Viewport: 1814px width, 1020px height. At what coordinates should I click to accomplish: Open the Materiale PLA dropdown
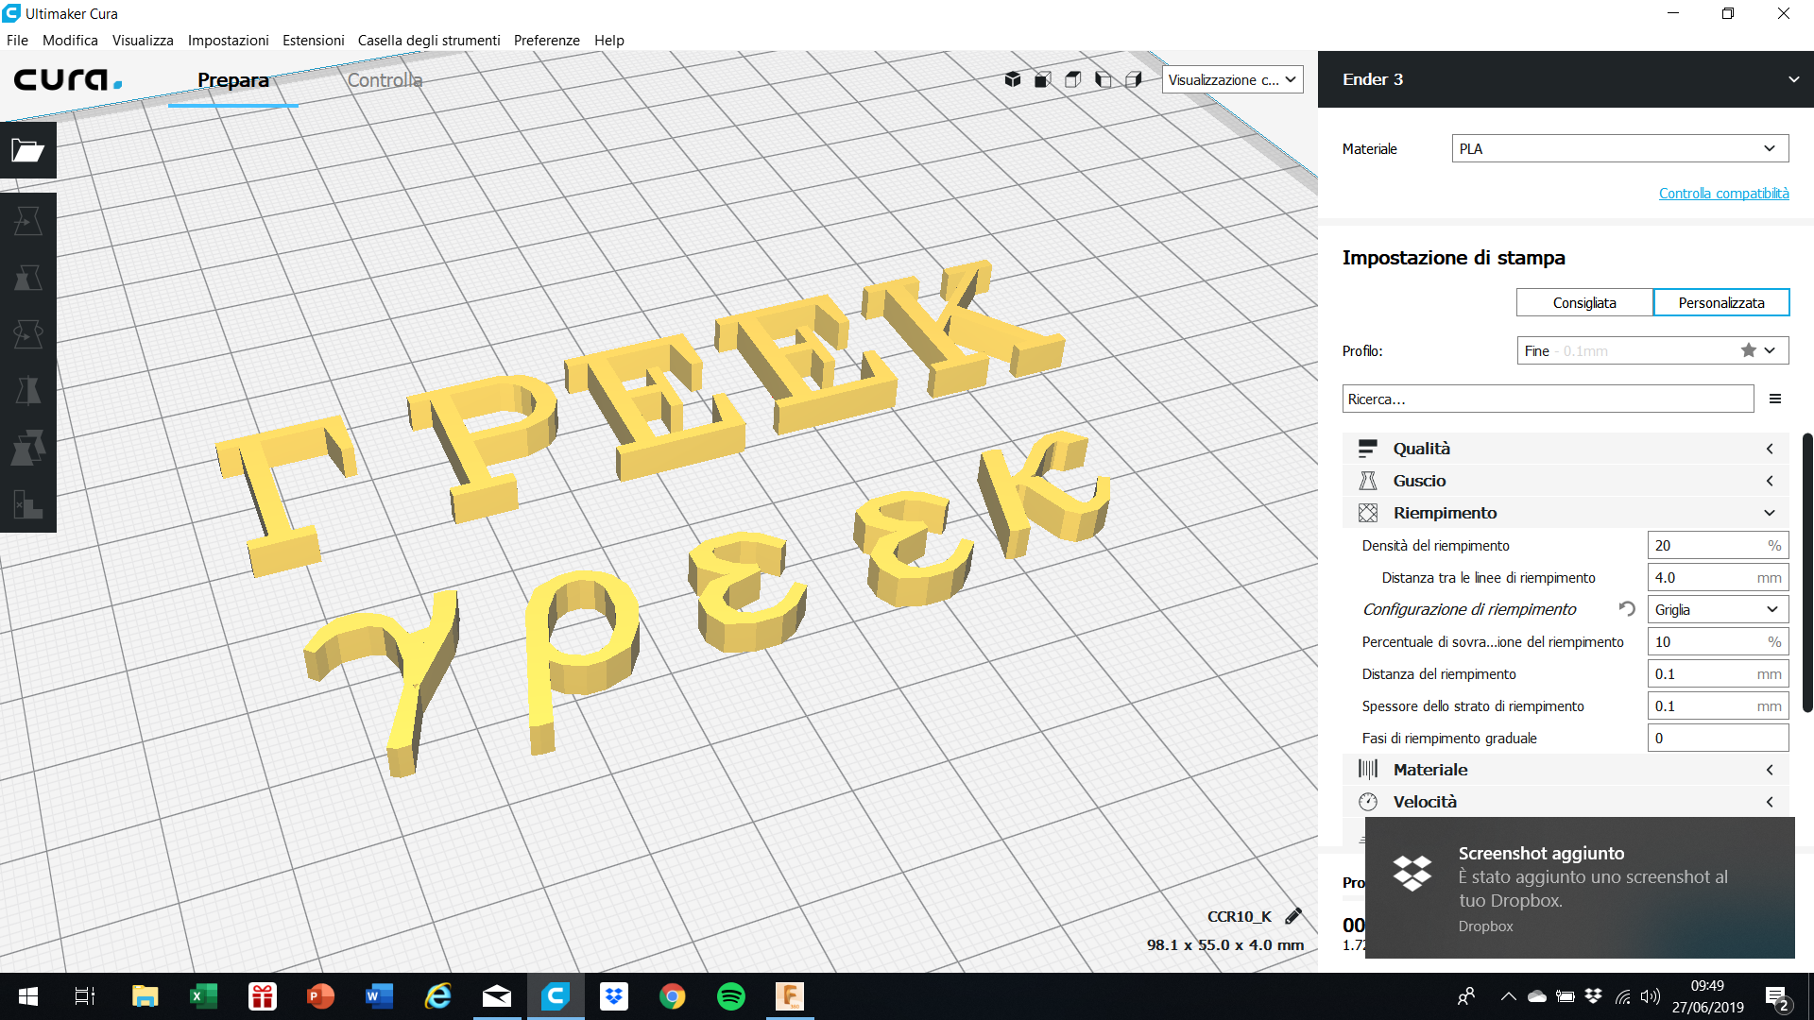(x=1619, y=148)
